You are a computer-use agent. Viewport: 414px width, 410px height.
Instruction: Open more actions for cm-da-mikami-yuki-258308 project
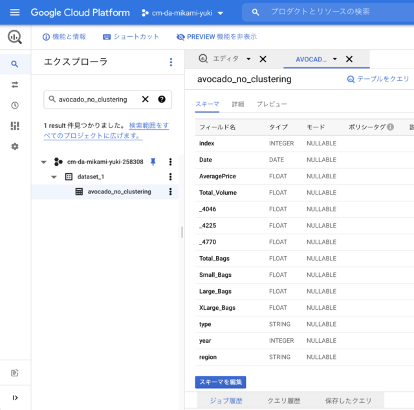pos(171,162)
